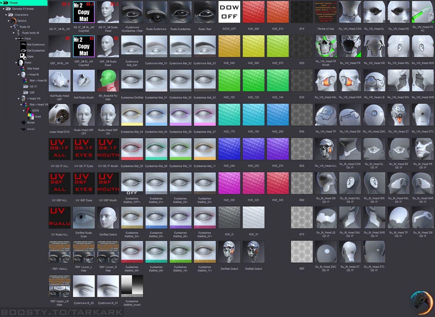Select the !DefMat Rualu Eyes preset
Screen dimensions: 435x317
coord(84,217)
